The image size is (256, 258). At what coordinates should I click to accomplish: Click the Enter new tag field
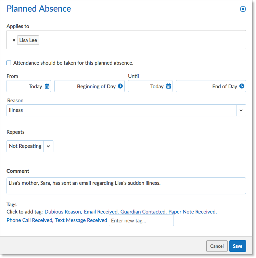click(141, 220)
